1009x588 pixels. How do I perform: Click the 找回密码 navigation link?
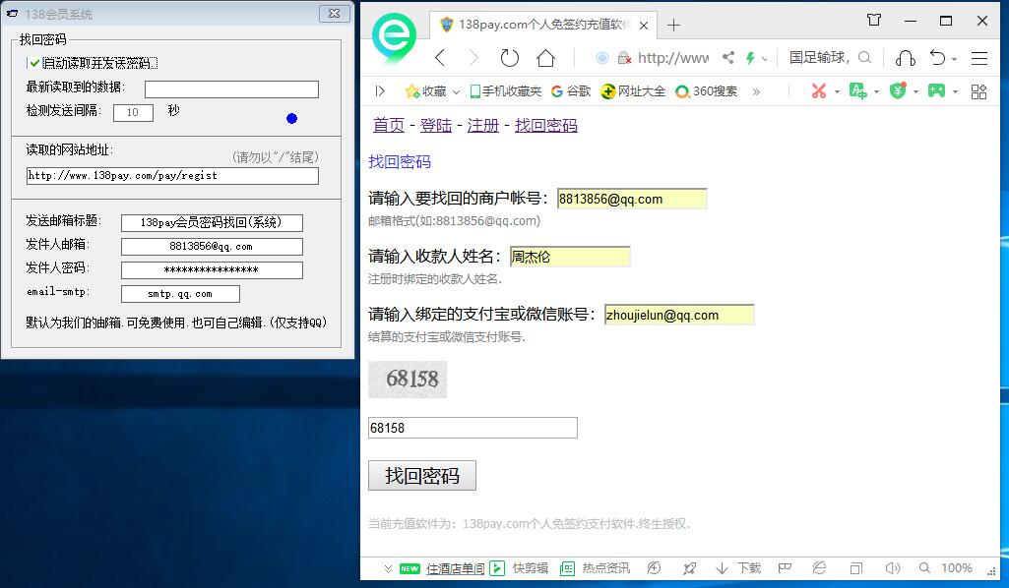pos(546,125)
